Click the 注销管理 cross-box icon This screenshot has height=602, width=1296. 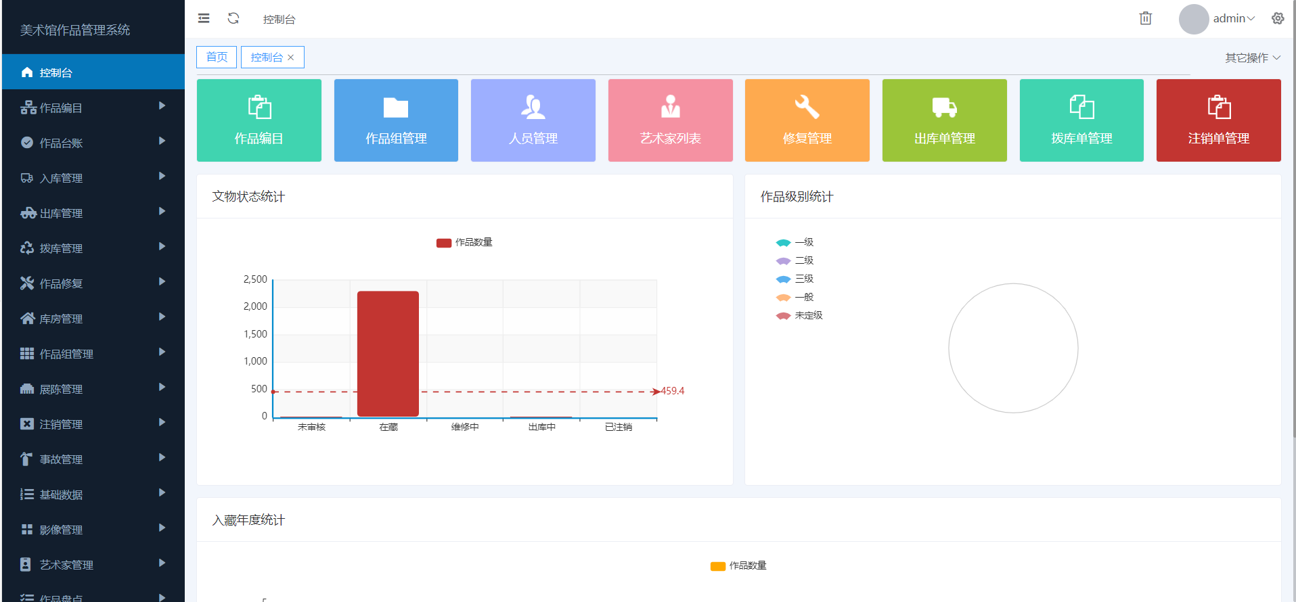(x=27, y=424)
